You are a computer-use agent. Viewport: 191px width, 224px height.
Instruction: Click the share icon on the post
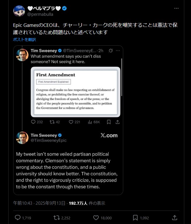pos(174,218)
